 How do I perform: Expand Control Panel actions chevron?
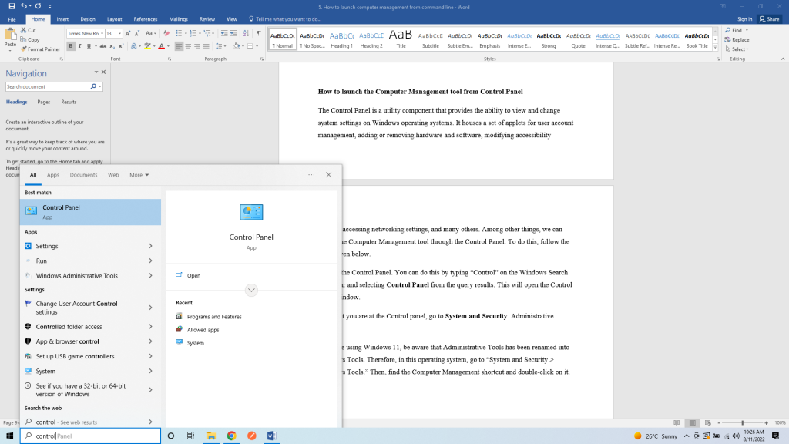coord(251,290)
